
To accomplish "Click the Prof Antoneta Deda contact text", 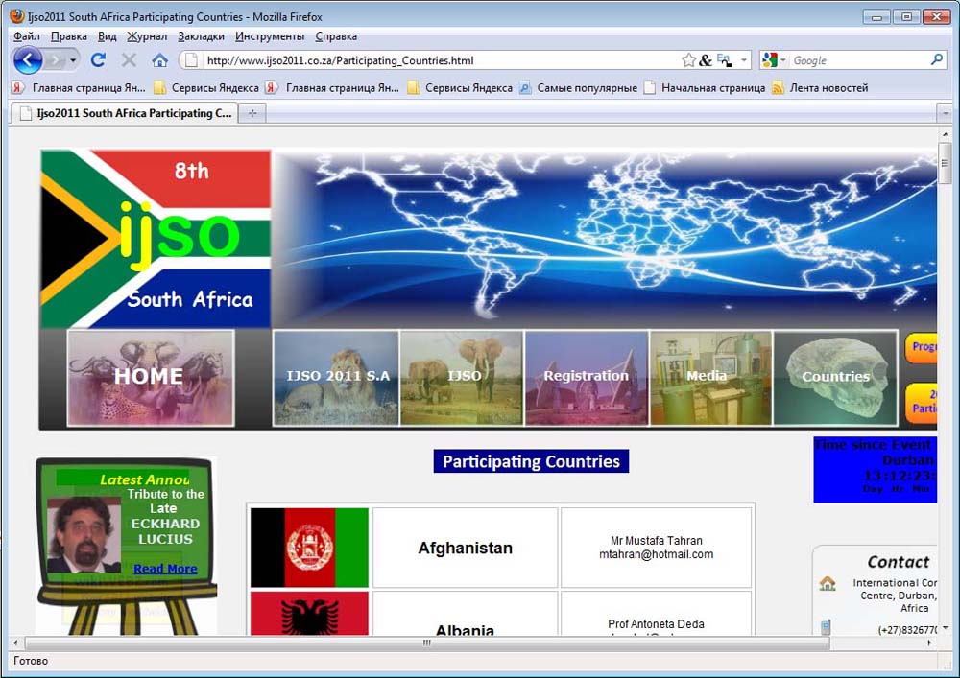I will (x=657, y=624).
